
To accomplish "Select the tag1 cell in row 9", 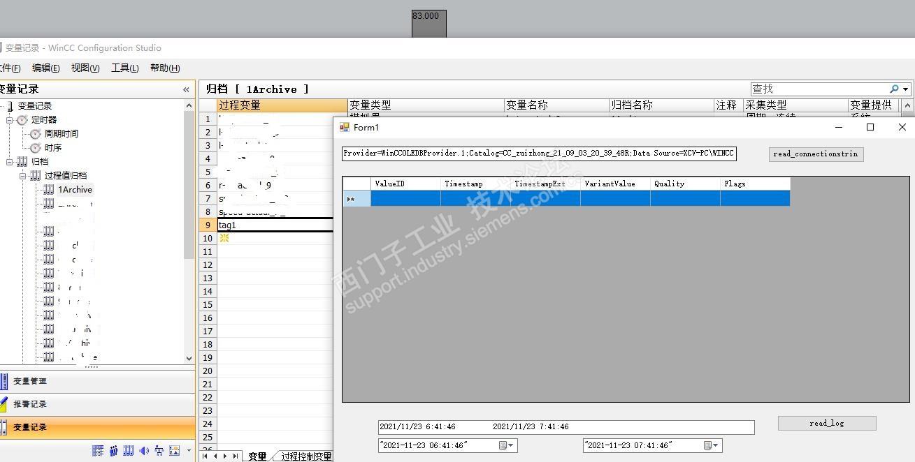I will 275,225.
